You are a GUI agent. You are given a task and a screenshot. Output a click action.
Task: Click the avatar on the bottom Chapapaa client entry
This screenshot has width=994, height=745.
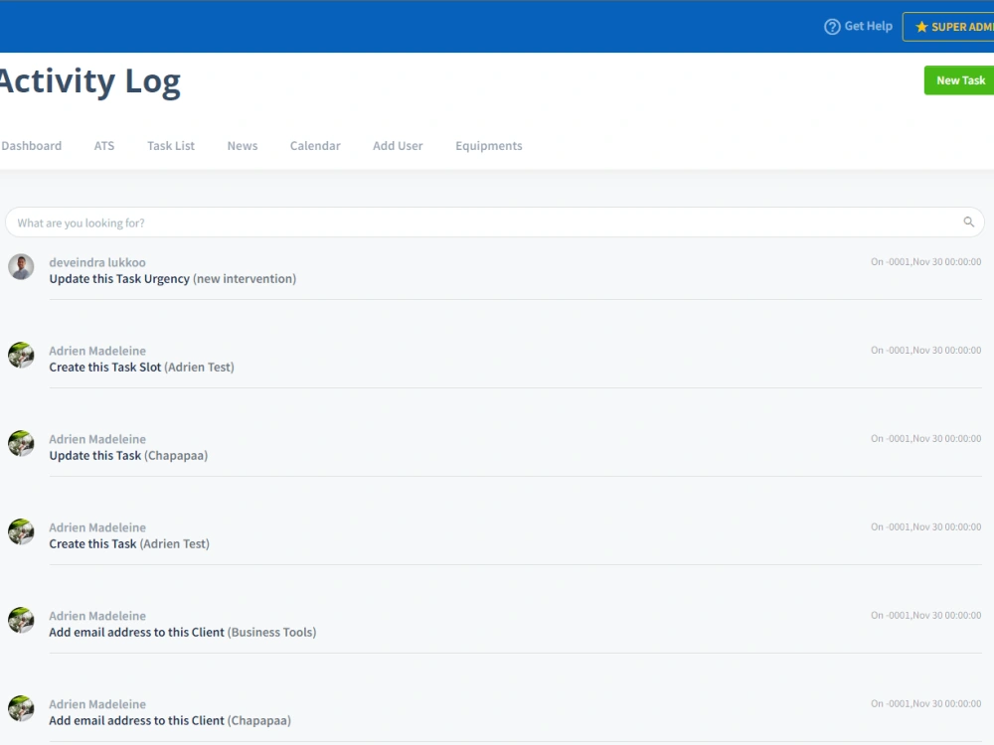point(21,708)
